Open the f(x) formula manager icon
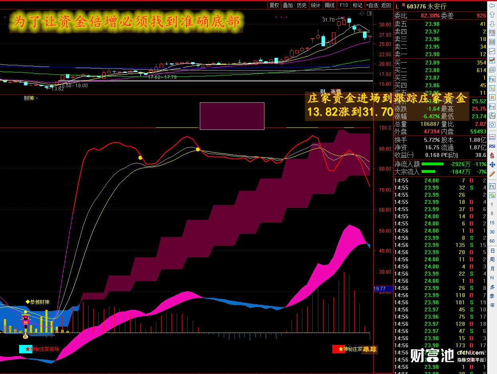 coord(492,116)
